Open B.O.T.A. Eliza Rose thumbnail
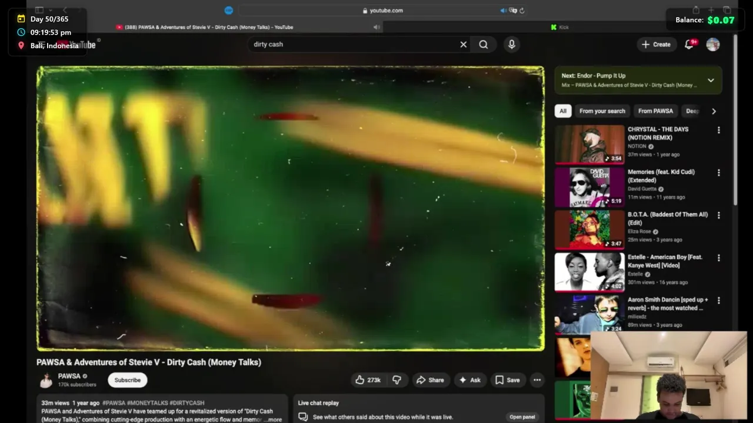This screenshot has height=423, width=753. [x=589, y=229]
